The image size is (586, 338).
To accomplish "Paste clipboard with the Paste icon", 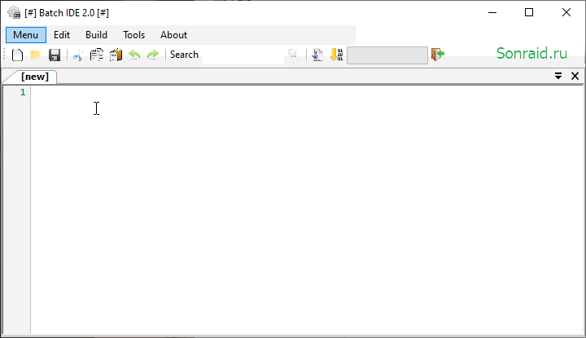I will (x=116, y=55).
